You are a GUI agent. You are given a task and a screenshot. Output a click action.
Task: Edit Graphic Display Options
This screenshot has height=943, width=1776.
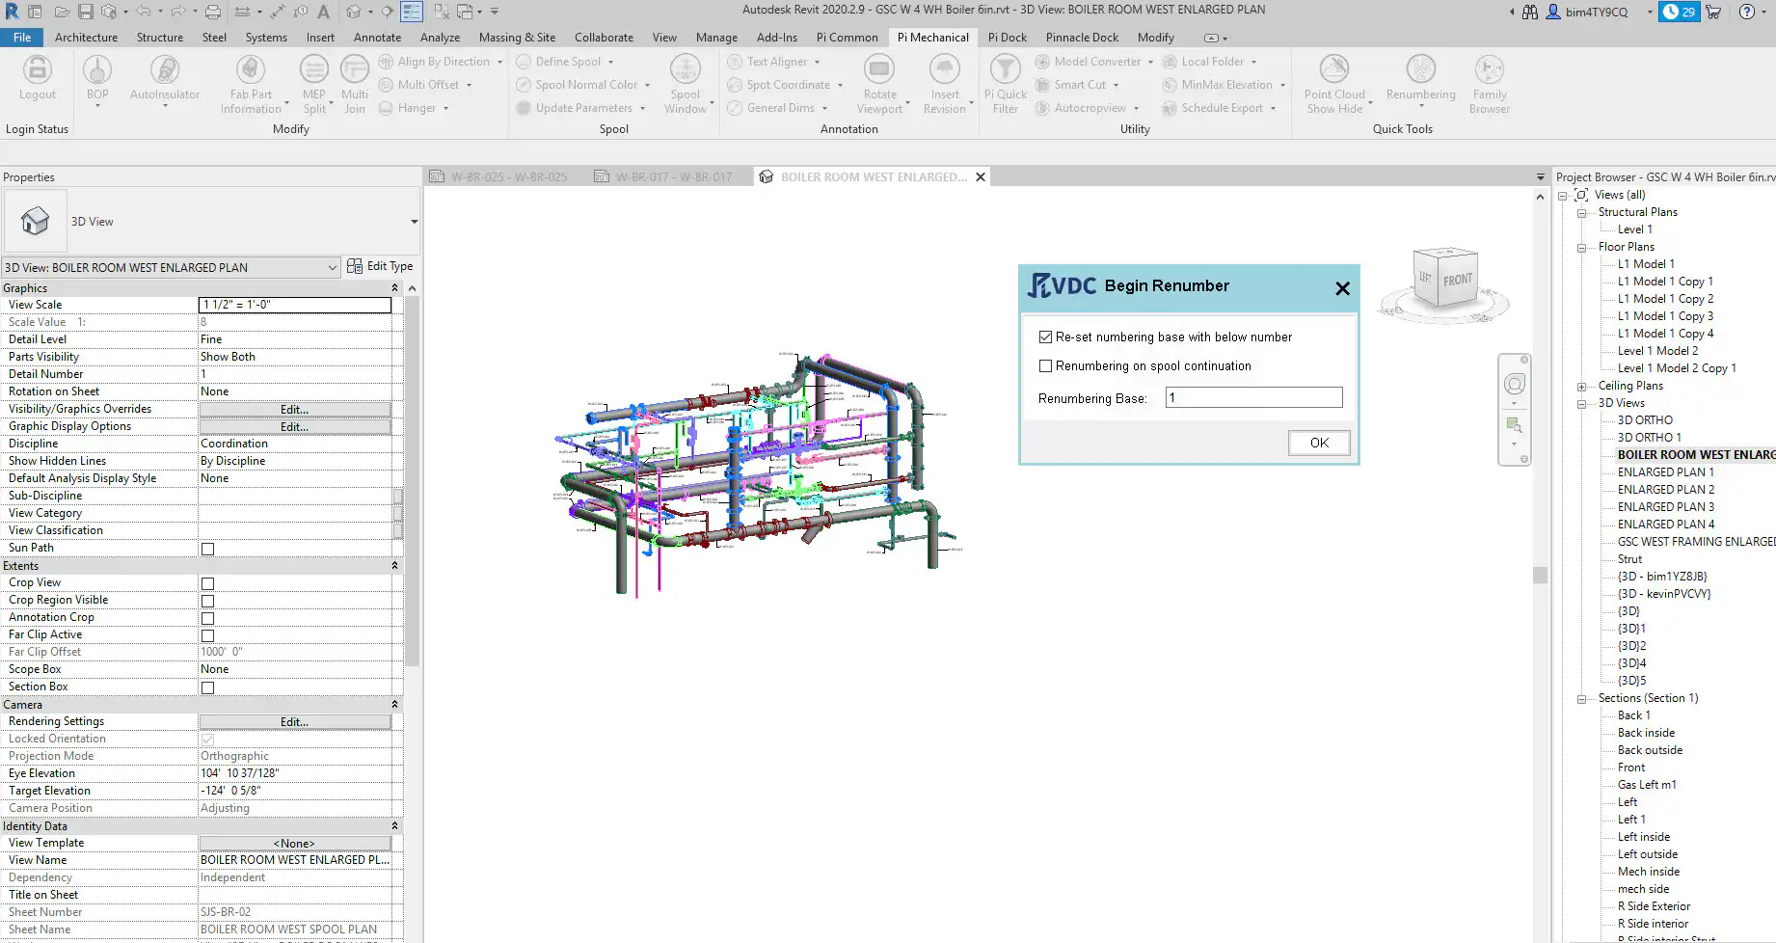(x=295, y=427)
